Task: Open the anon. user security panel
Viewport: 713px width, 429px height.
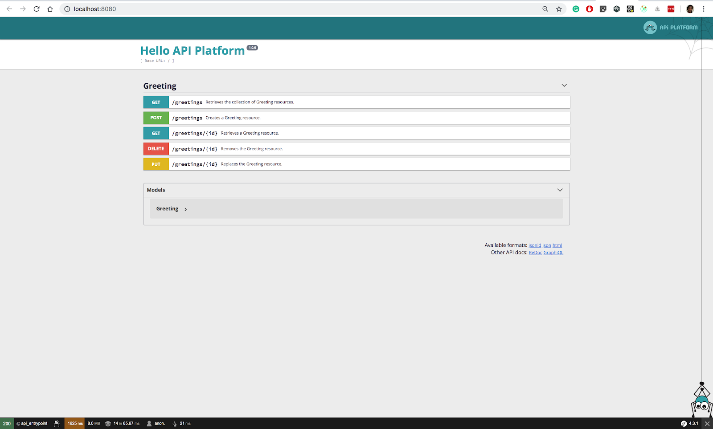Action: pos(156,424)
